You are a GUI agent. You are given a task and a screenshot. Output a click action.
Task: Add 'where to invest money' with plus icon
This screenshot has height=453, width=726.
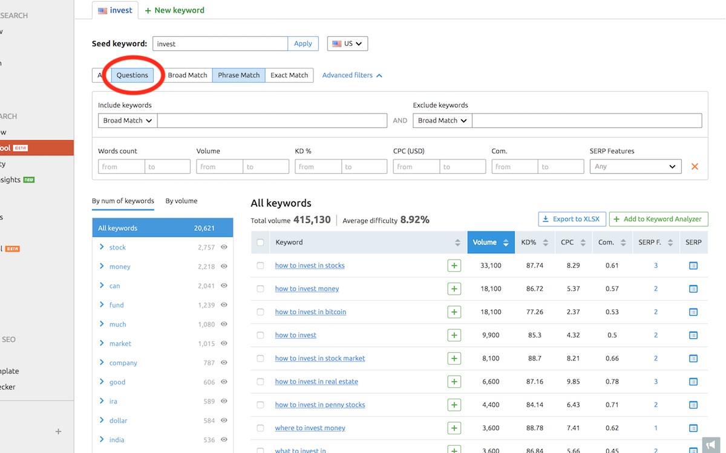click(454, 428)
